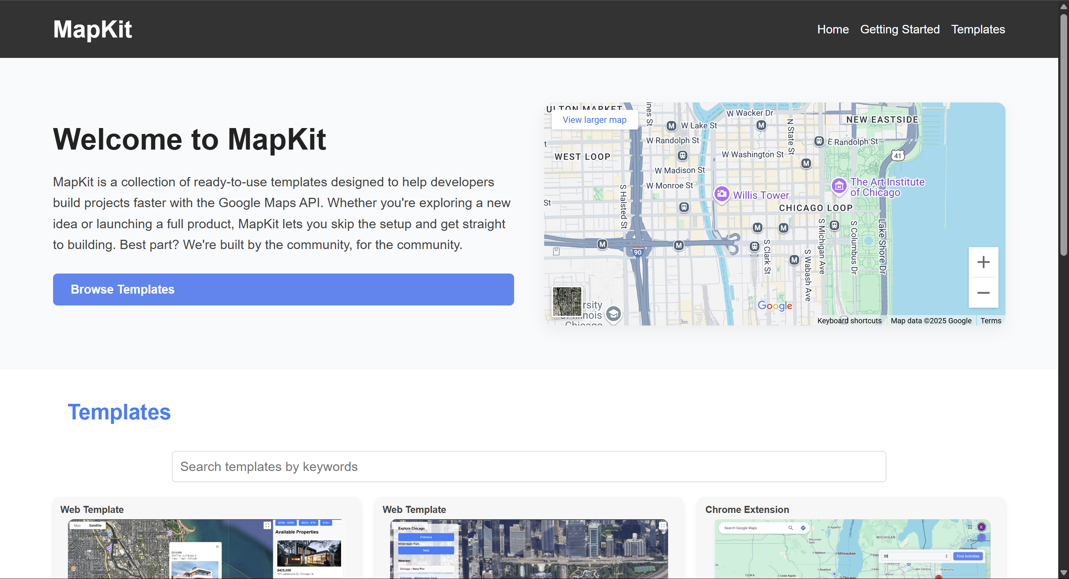Click the Route 41 highway shield
Screen dimensions: 1069x579
tap(898, 156)
